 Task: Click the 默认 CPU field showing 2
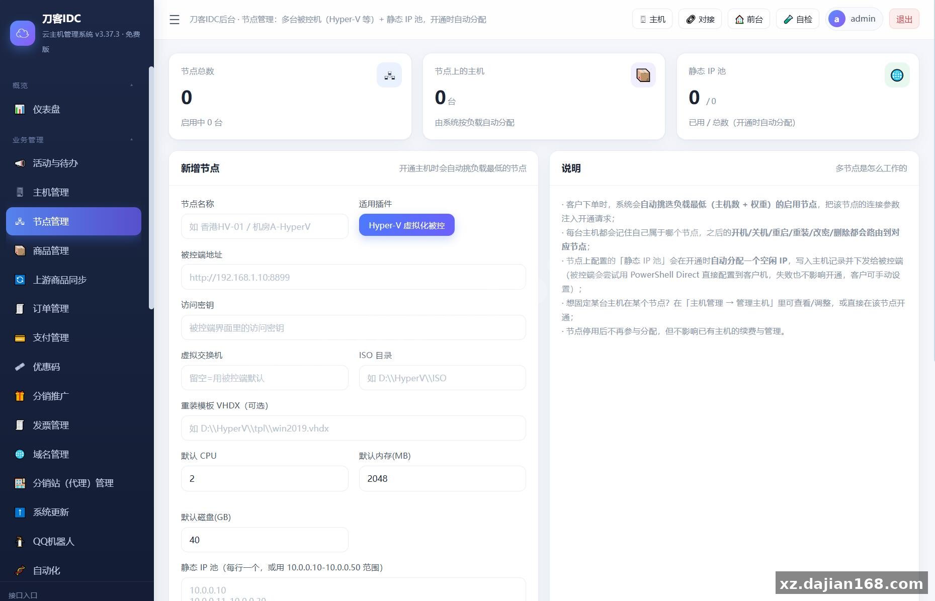pyautogui.click(x=265, y=478)
